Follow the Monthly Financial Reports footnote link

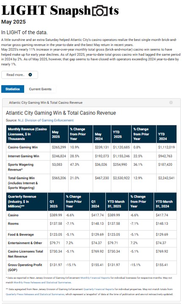[95, 278]
